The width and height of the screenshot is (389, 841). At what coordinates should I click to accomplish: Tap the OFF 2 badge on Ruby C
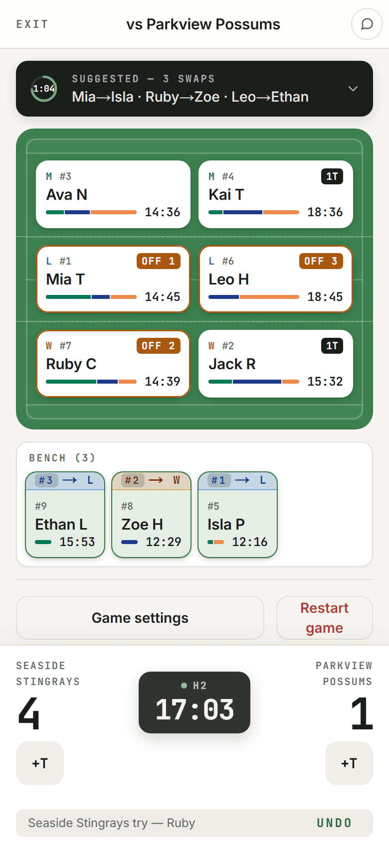pos(159,346)
